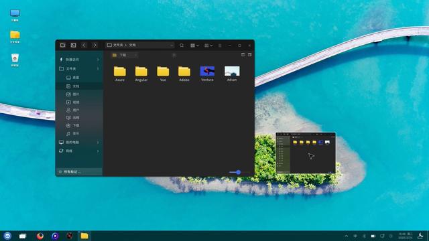Click the file manager icon on taskbar
Image resolution: width=429 pixels, height=241 pixels.
click(x=84, y=236)
